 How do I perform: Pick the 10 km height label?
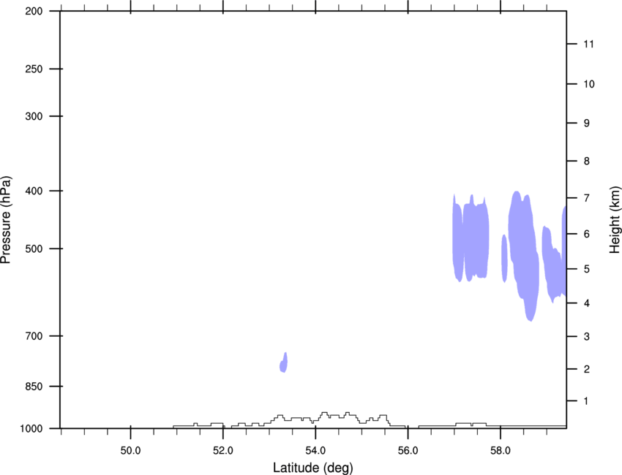coord(588,84)
